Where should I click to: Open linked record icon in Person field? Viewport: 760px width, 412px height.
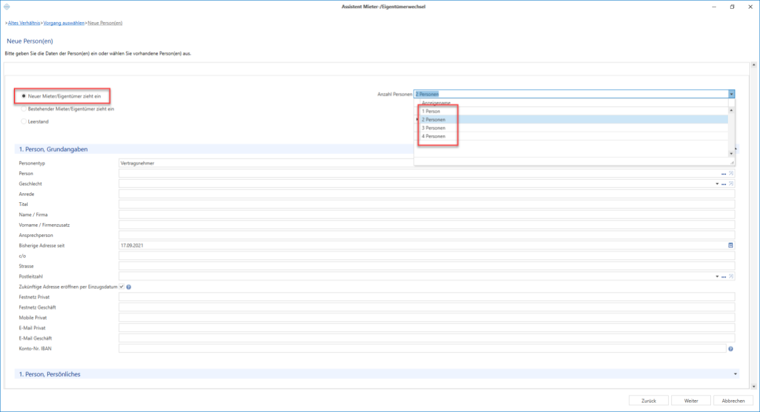tap(731, 173)
